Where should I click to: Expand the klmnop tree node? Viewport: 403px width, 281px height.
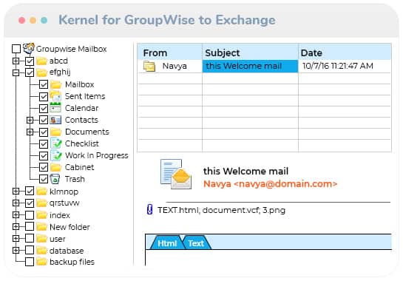coord(16,191)
